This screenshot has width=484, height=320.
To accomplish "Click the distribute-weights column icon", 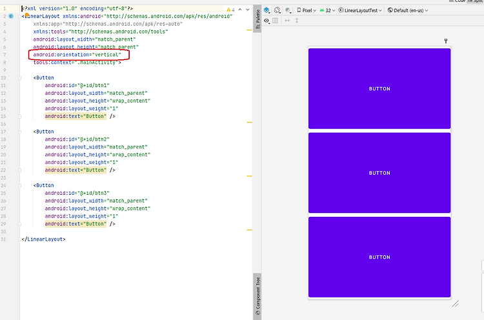I will [x=276, y=21].
